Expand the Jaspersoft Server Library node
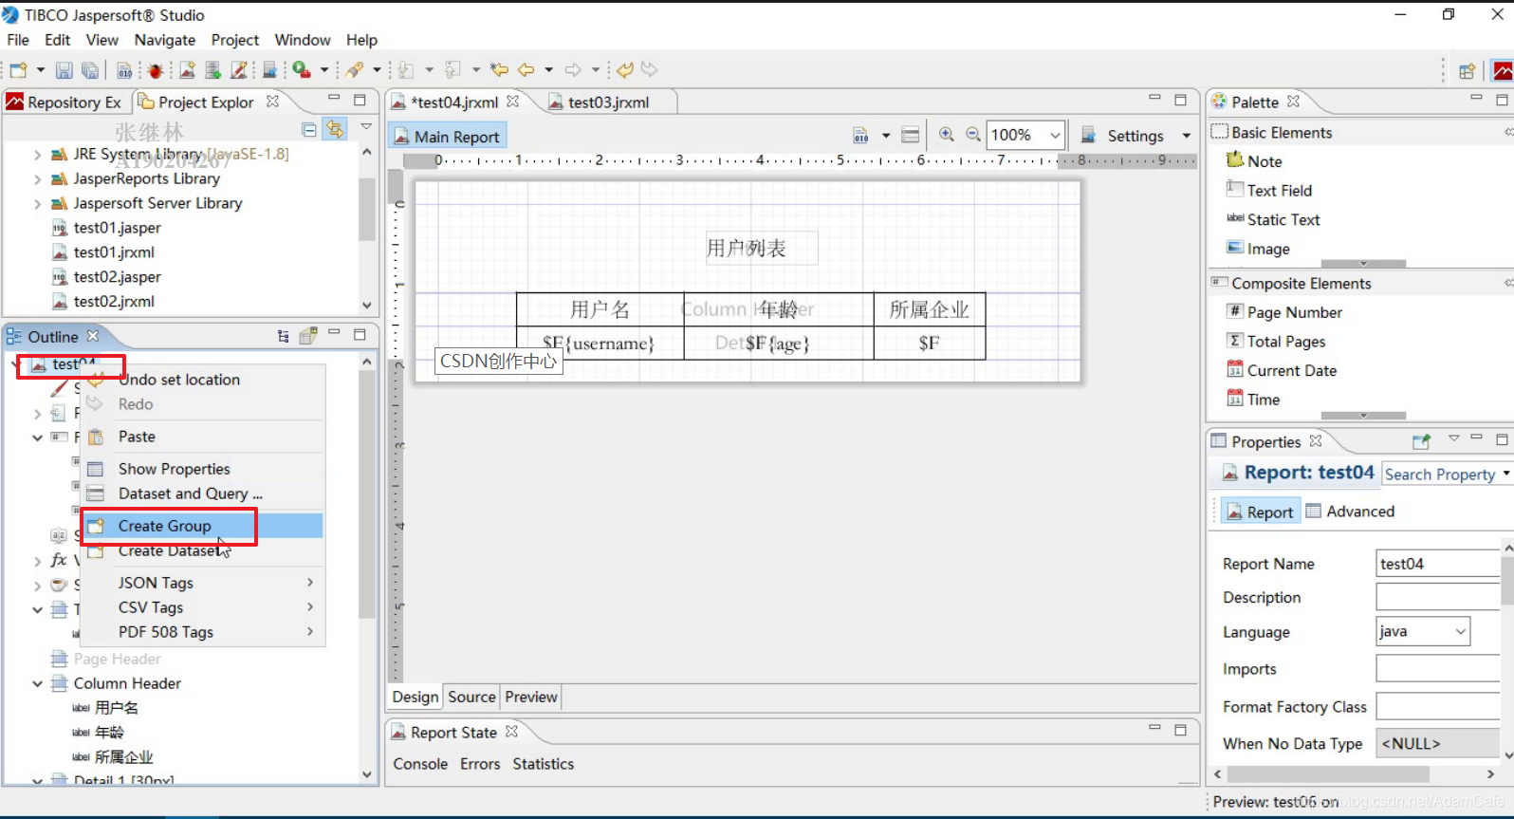The width and height of the screenshot is (1514, 819). [x=37, y=203]
